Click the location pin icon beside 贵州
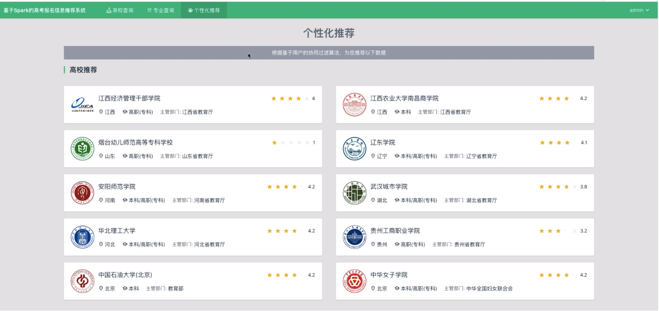Image resolution: width=659 pixels, height=311 pixels. 373,245
